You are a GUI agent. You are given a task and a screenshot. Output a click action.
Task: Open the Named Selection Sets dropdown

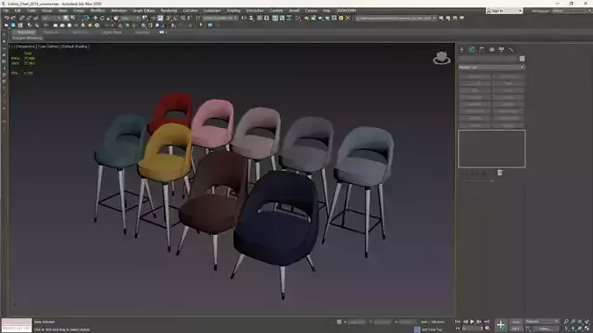pos(220,18)
